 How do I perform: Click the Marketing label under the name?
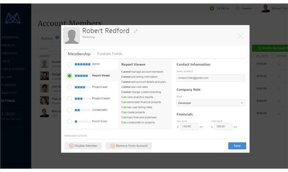point(88,37)
